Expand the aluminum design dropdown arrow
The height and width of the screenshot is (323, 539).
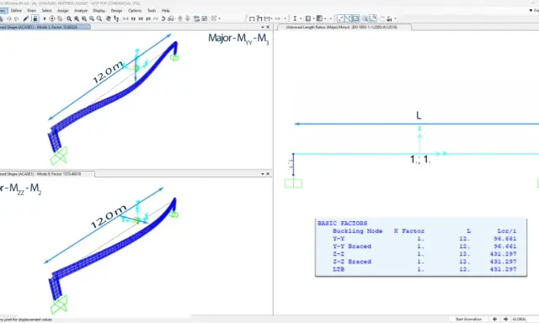325,19
